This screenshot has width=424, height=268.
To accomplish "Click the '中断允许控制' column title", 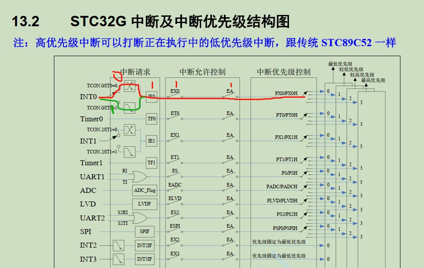I will tap(202, 72).
